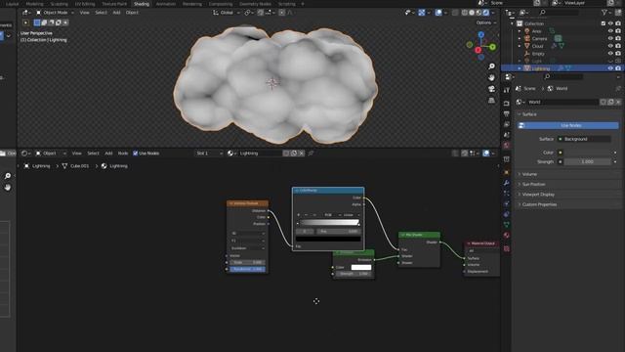Open the Render properties tab icon

pyautogui.click(x=506, y=104)
